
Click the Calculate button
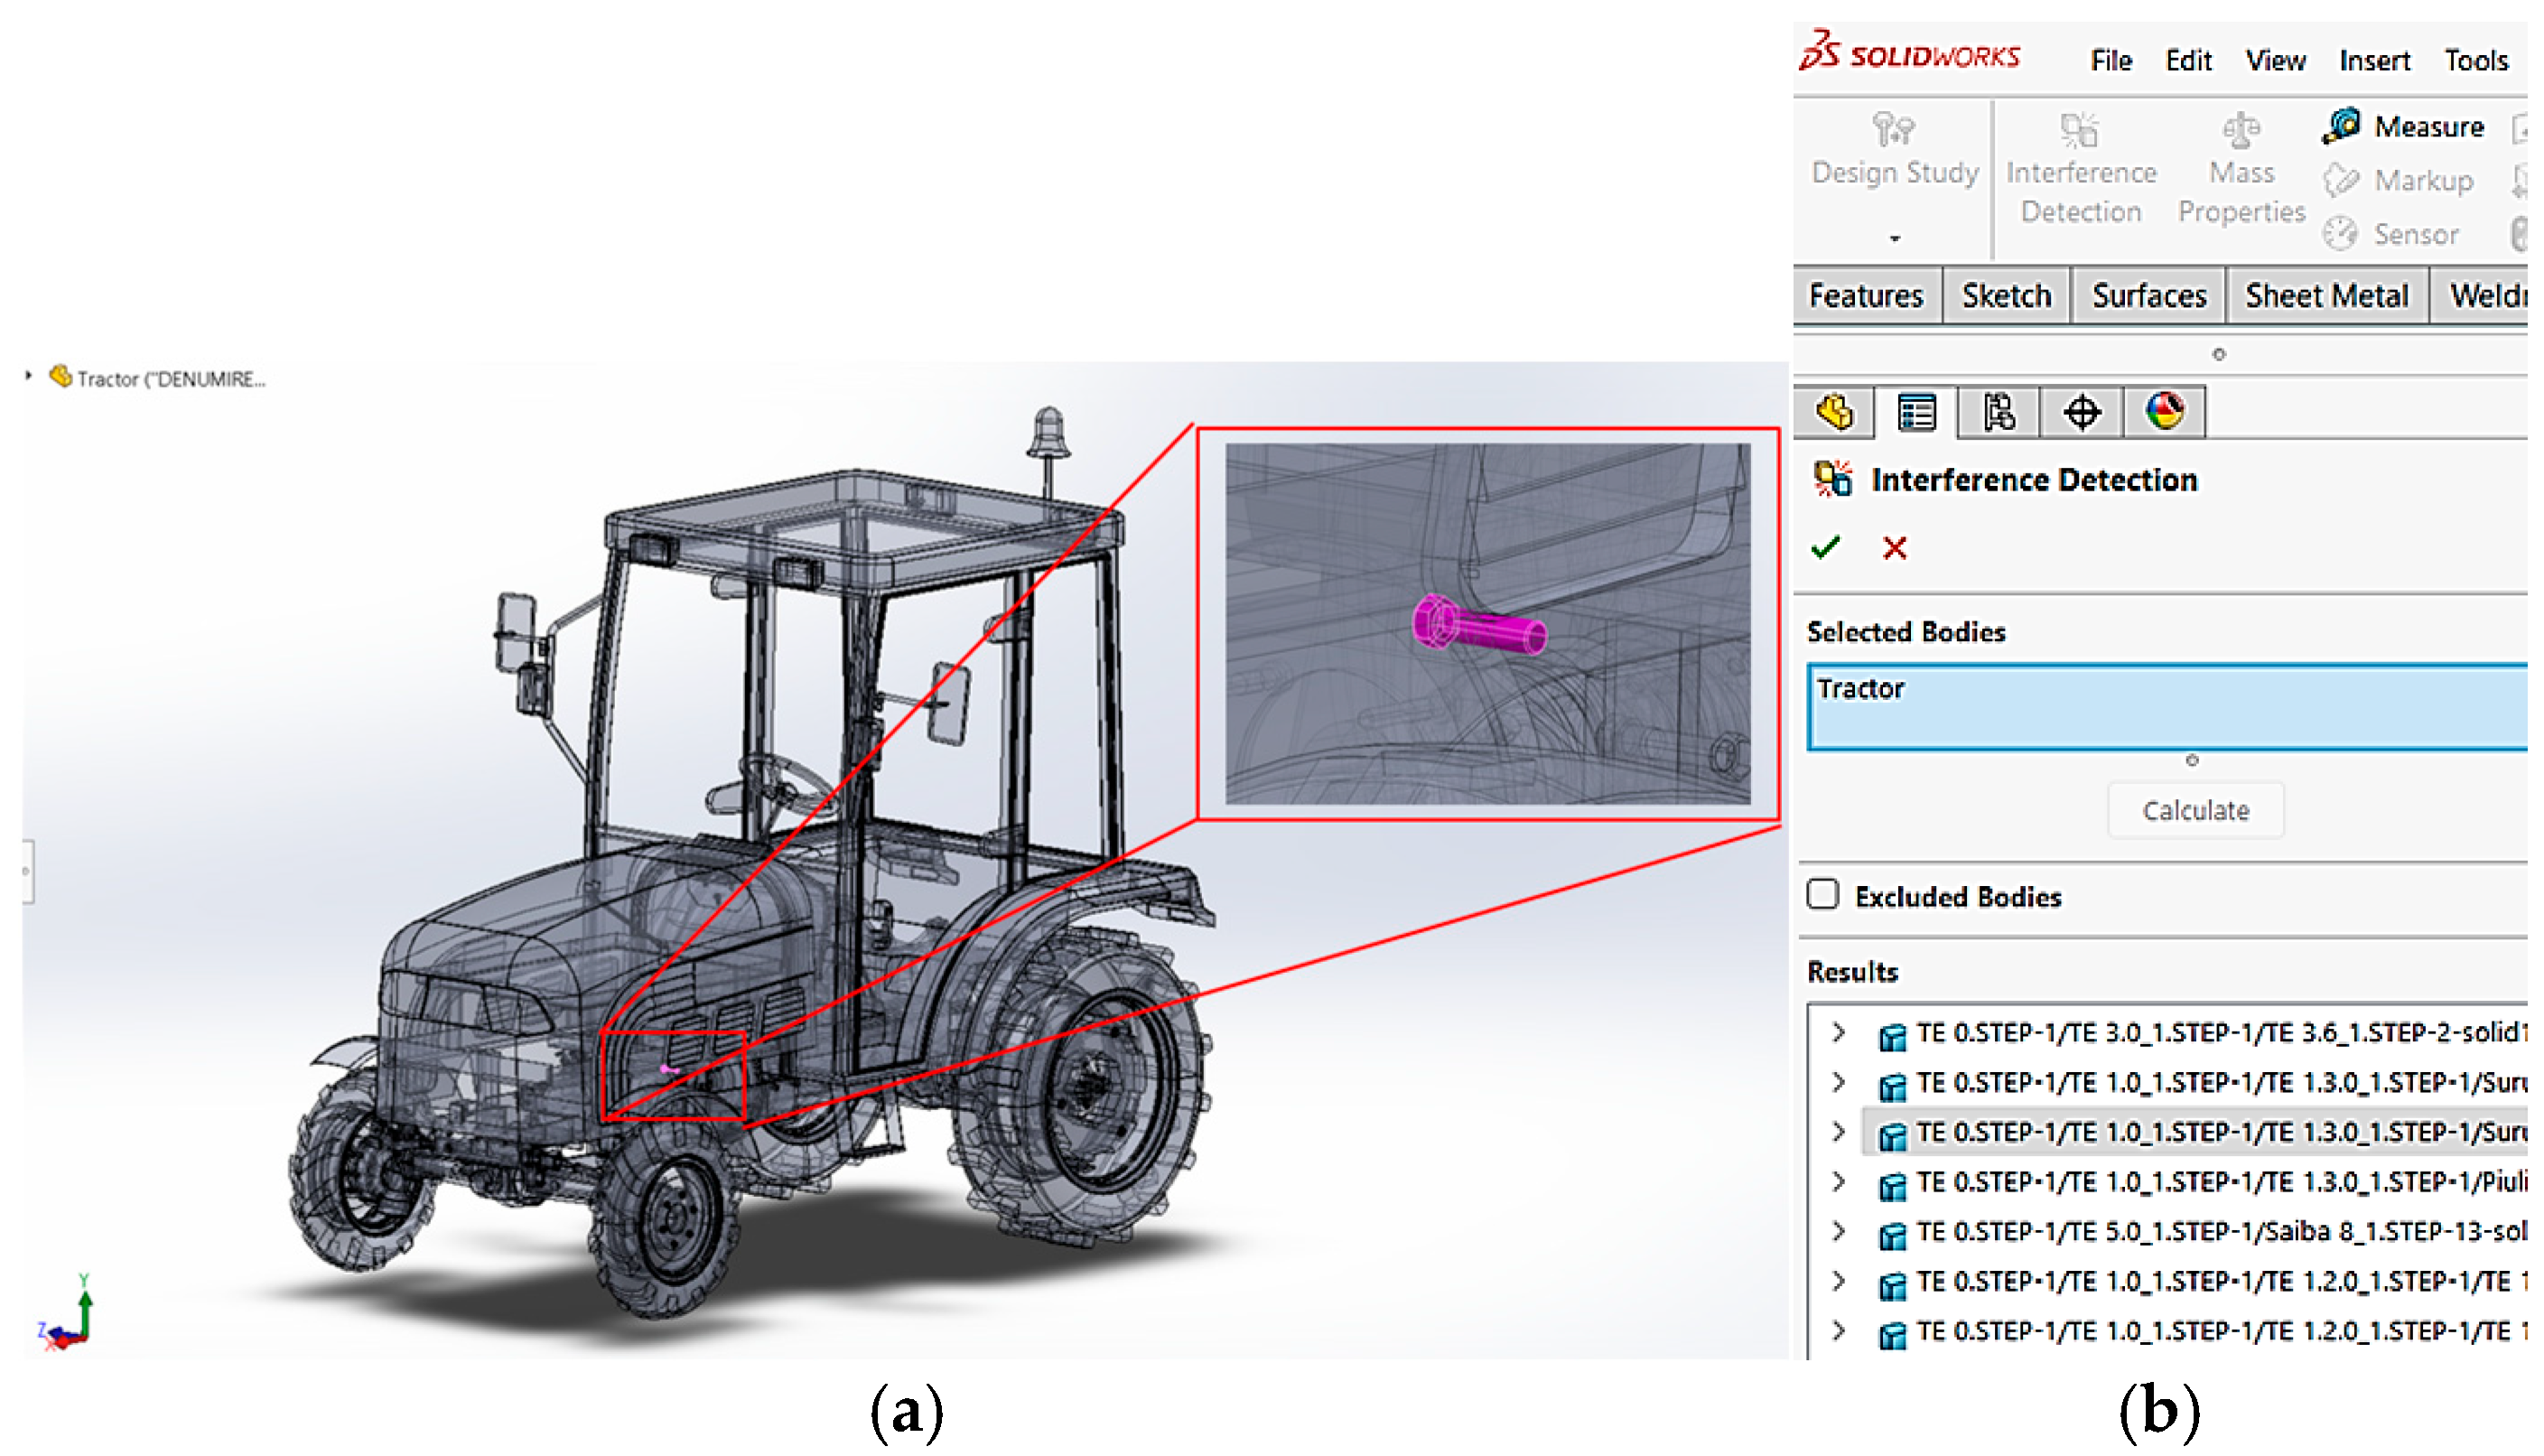pos(2195,810)
